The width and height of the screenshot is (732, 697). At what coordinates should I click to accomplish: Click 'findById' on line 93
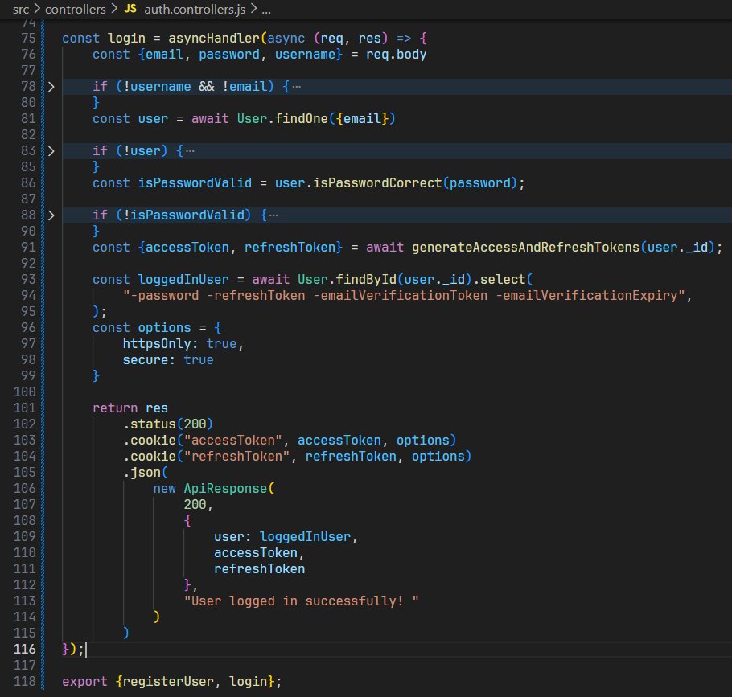point(366,280)
